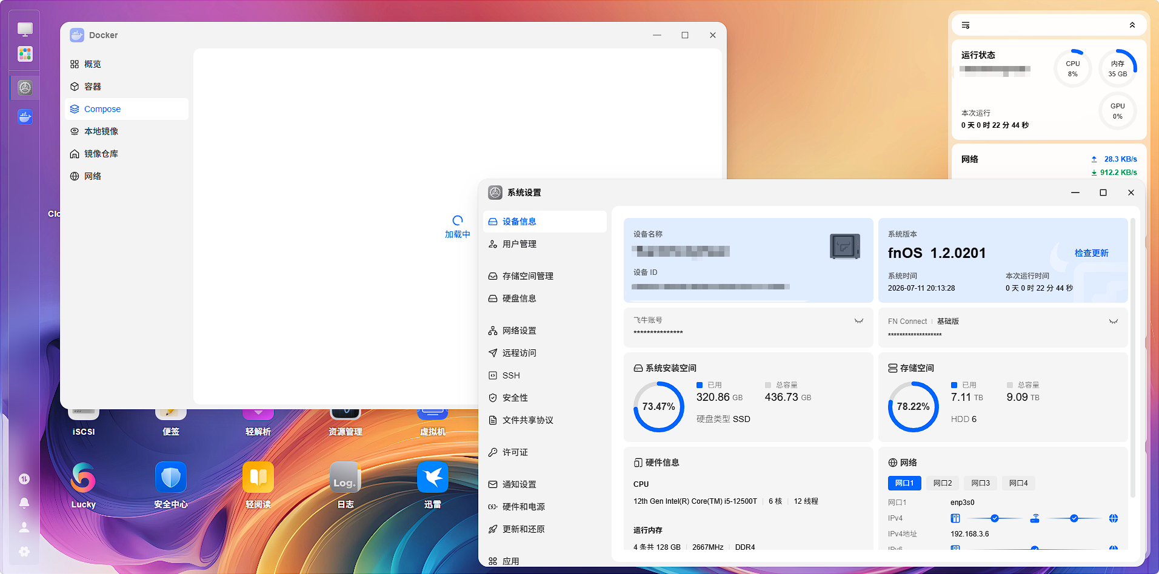Click the 73.47% system space usage ring
1159x574 pixels.
coord(659,407)
